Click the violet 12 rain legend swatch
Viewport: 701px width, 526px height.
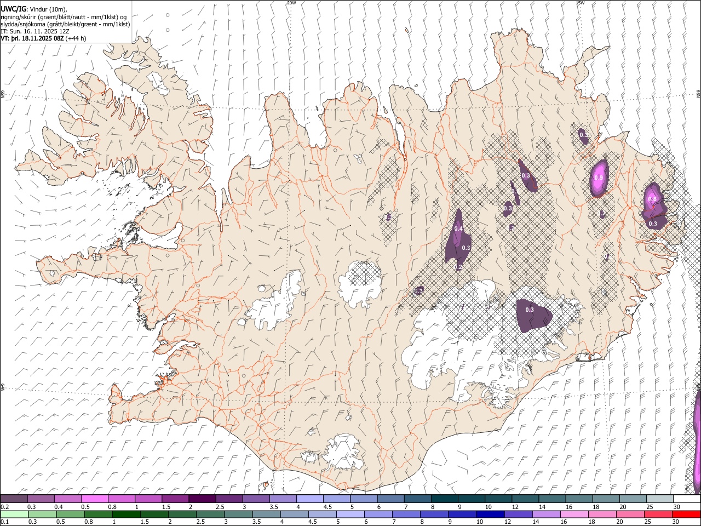pyautogui.click(x=518, y=514)
